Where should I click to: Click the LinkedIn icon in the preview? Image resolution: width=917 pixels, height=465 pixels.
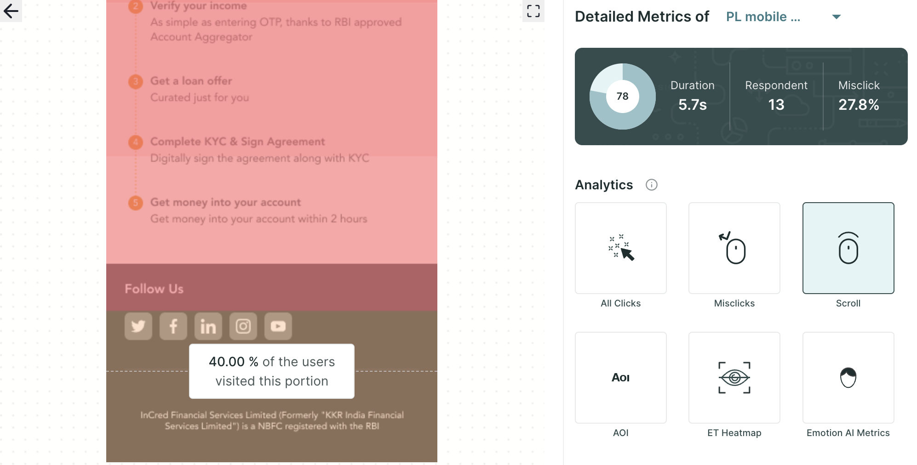click(x=208, y=326)
